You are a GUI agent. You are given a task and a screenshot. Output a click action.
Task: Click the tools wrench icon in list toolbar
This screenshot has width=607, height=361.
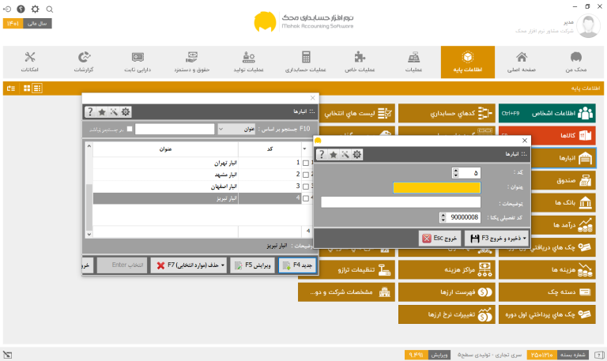(114, 112)
